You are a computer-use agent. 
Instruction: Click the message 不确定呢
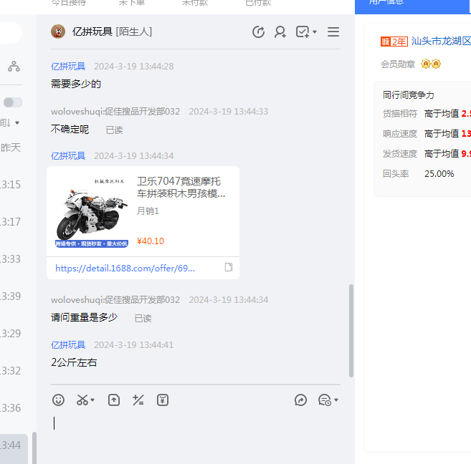[x=70, y=130]
